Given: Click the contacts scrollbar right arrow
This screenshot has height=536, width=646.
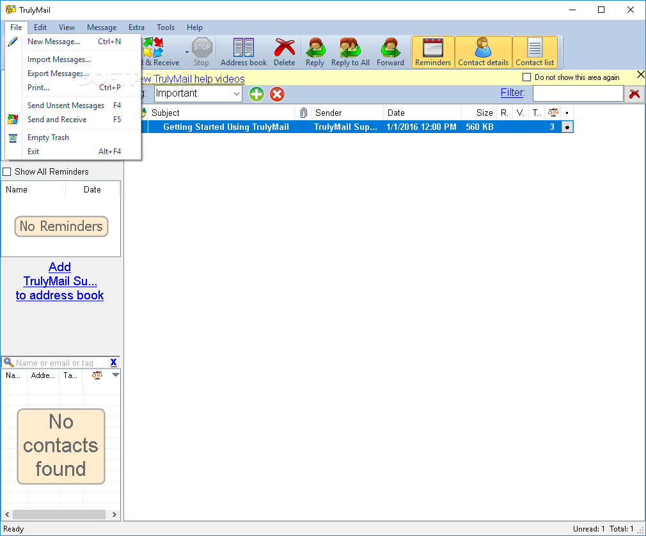Looking at the screenshot, I should 114,515.
